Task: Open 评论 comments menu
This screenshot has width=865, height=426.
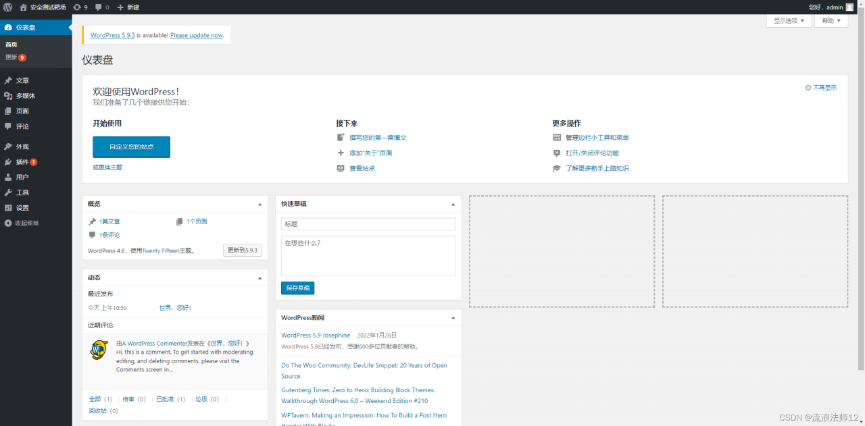Action: pos(36,126)
